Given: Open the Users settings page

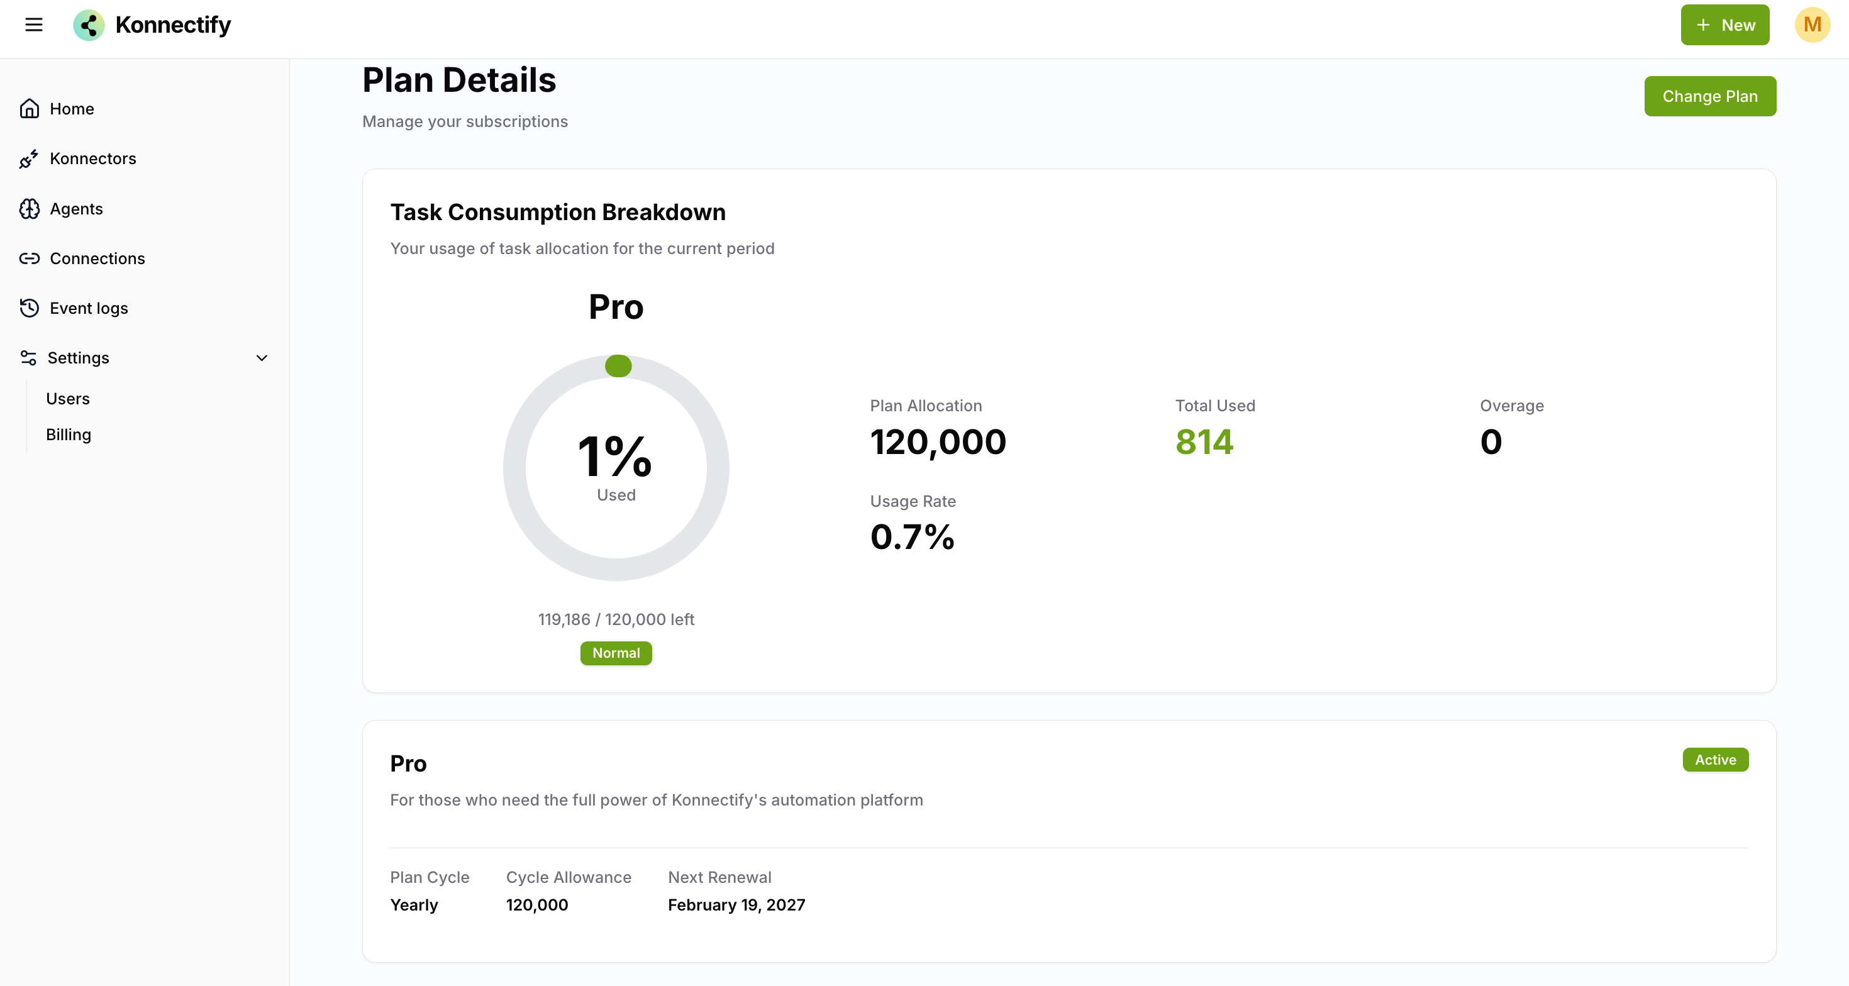Looking at the screenshot, I should pos(67,398).
